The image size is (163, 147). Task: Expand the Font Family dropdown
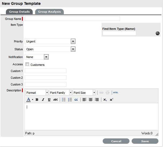(x=71, y=93)
